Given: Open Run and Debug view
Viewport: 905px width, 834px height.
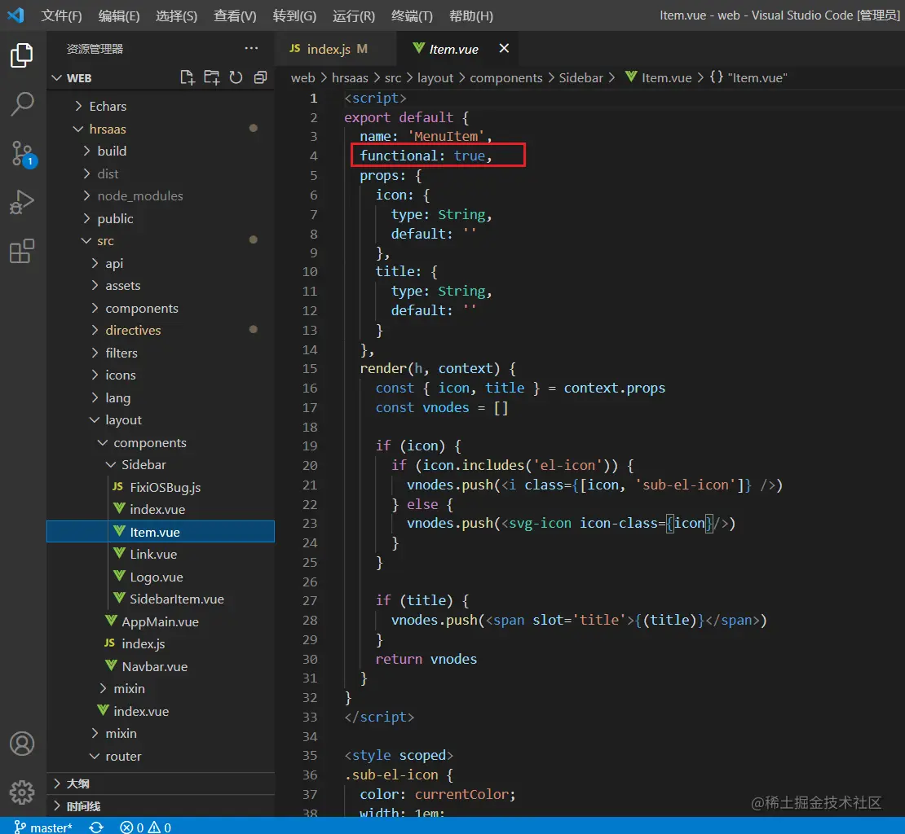Looking at the screenshot, I should [x=22, y=202].
